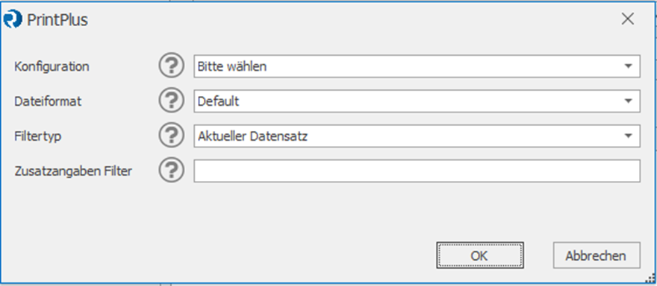This screenshot has height=286, width=657.
Task: Click the help icon beside Konfiguration
Action: [x=172, y=66]
